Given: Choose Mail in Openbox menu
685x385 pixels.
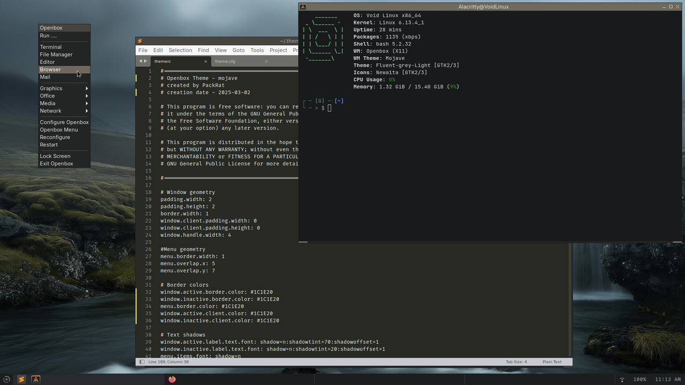Looking at the screenshot, I should click(64, 77).
